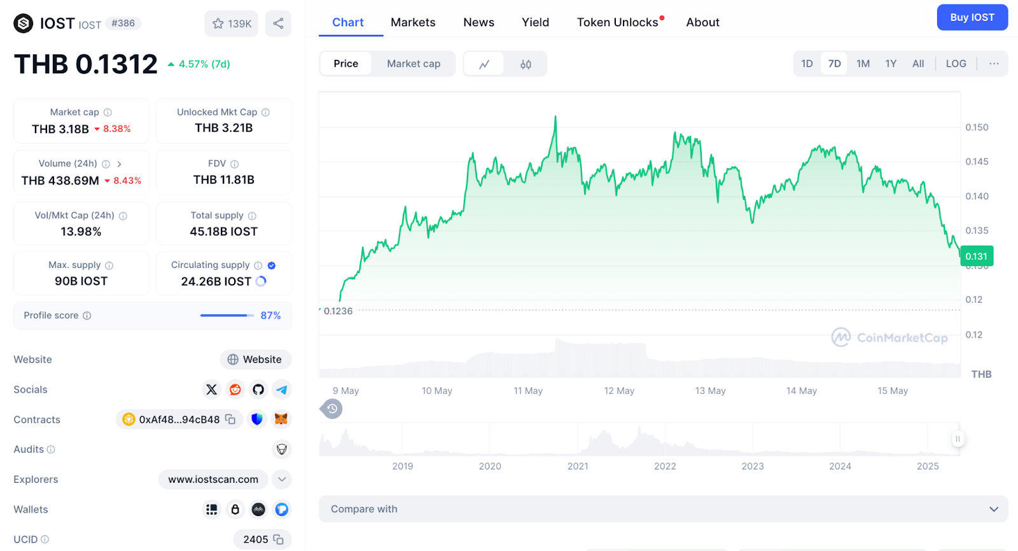Toggle LOG scale on chart

pyautogui.click(x=956, y=64)
